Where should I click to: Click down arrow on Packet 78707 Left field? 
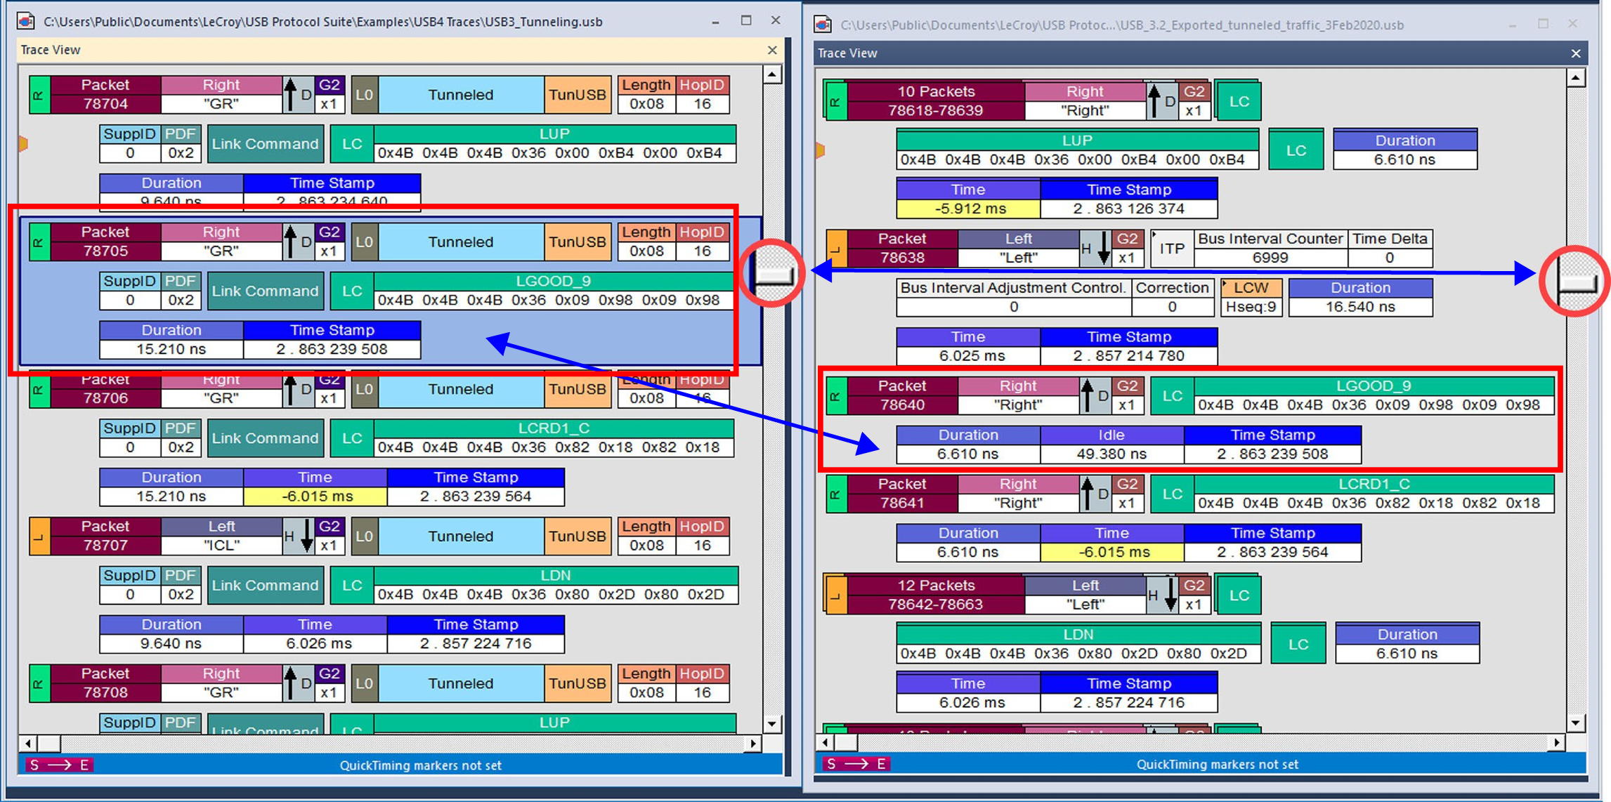click(307, 537)
